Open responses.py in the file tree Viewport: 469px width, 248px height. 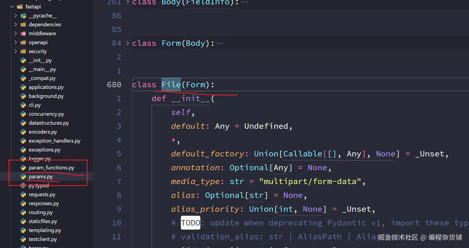[44, 203]
